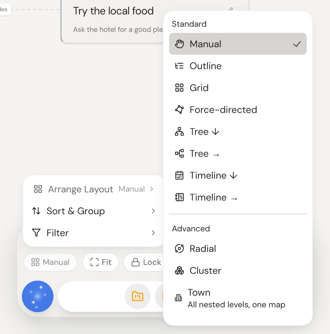The width and height of the screenshot is (330, 334).
Task: Click the checkmark next to Manual
Action: tap(297, 44)
